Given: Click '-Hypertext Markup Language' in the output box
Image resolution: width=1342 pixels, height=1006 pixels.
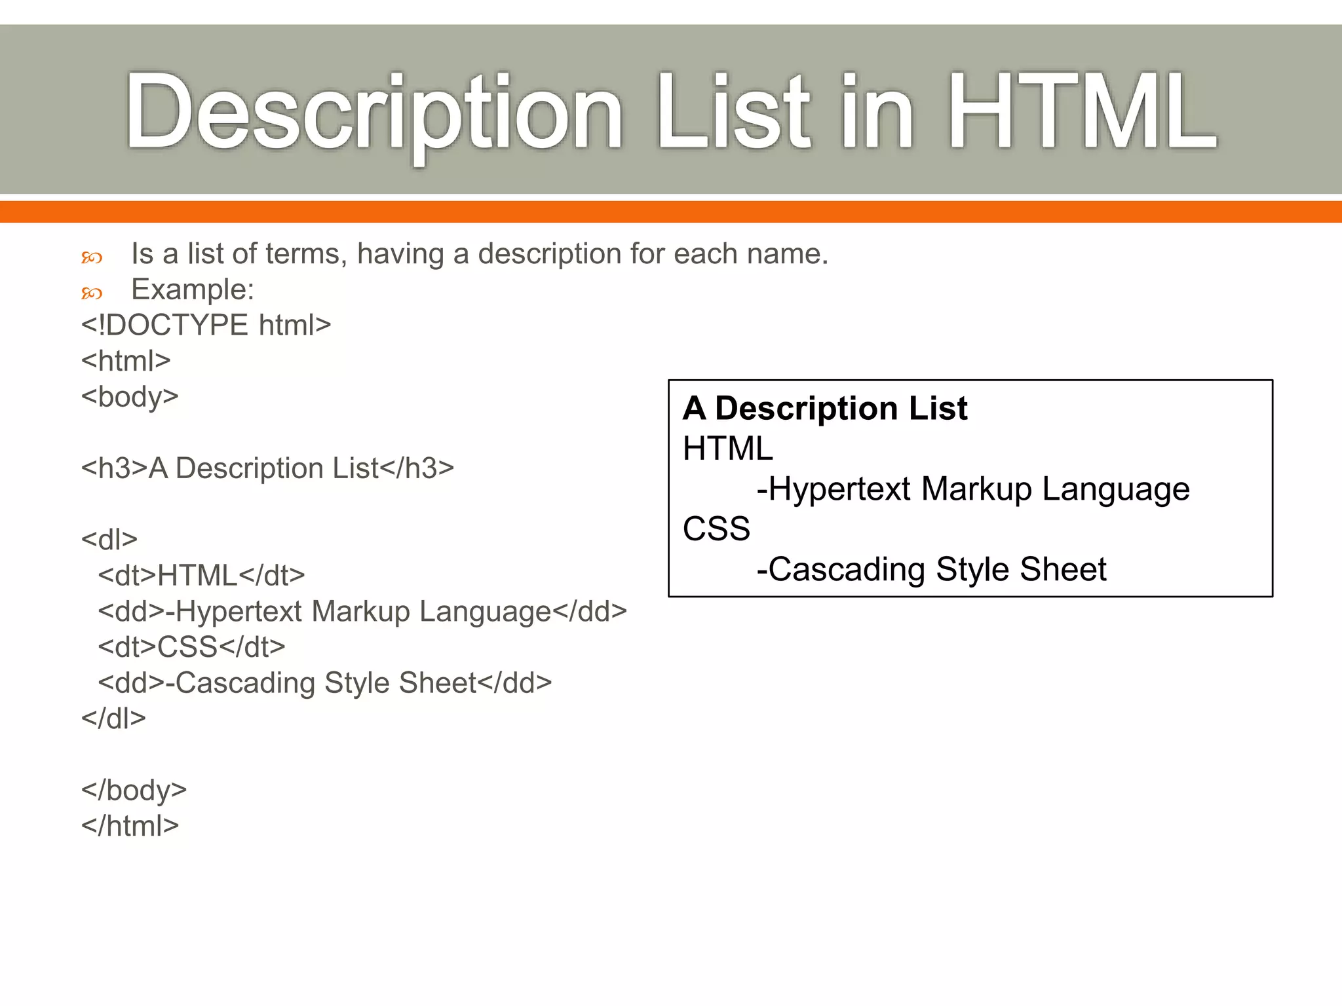Looking at the screenshot, I should (x=973, y=490).
